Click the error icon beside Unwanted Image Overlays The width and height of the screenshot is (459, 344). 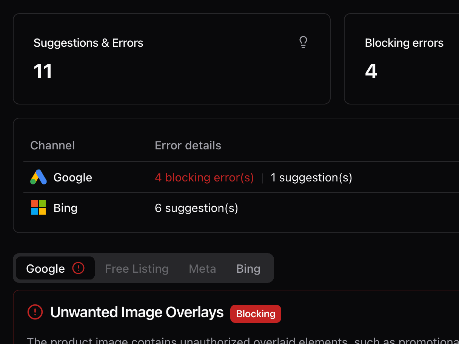pos(35,312)
